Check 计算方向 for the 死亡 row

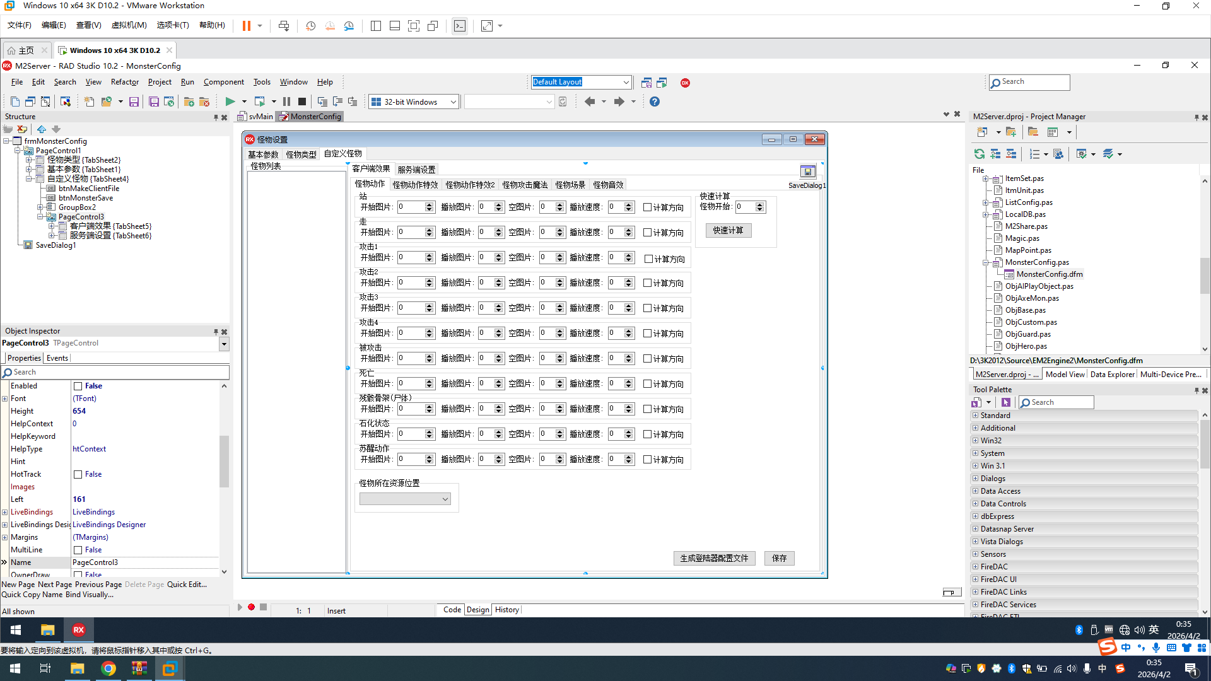(x=647, y=384)
